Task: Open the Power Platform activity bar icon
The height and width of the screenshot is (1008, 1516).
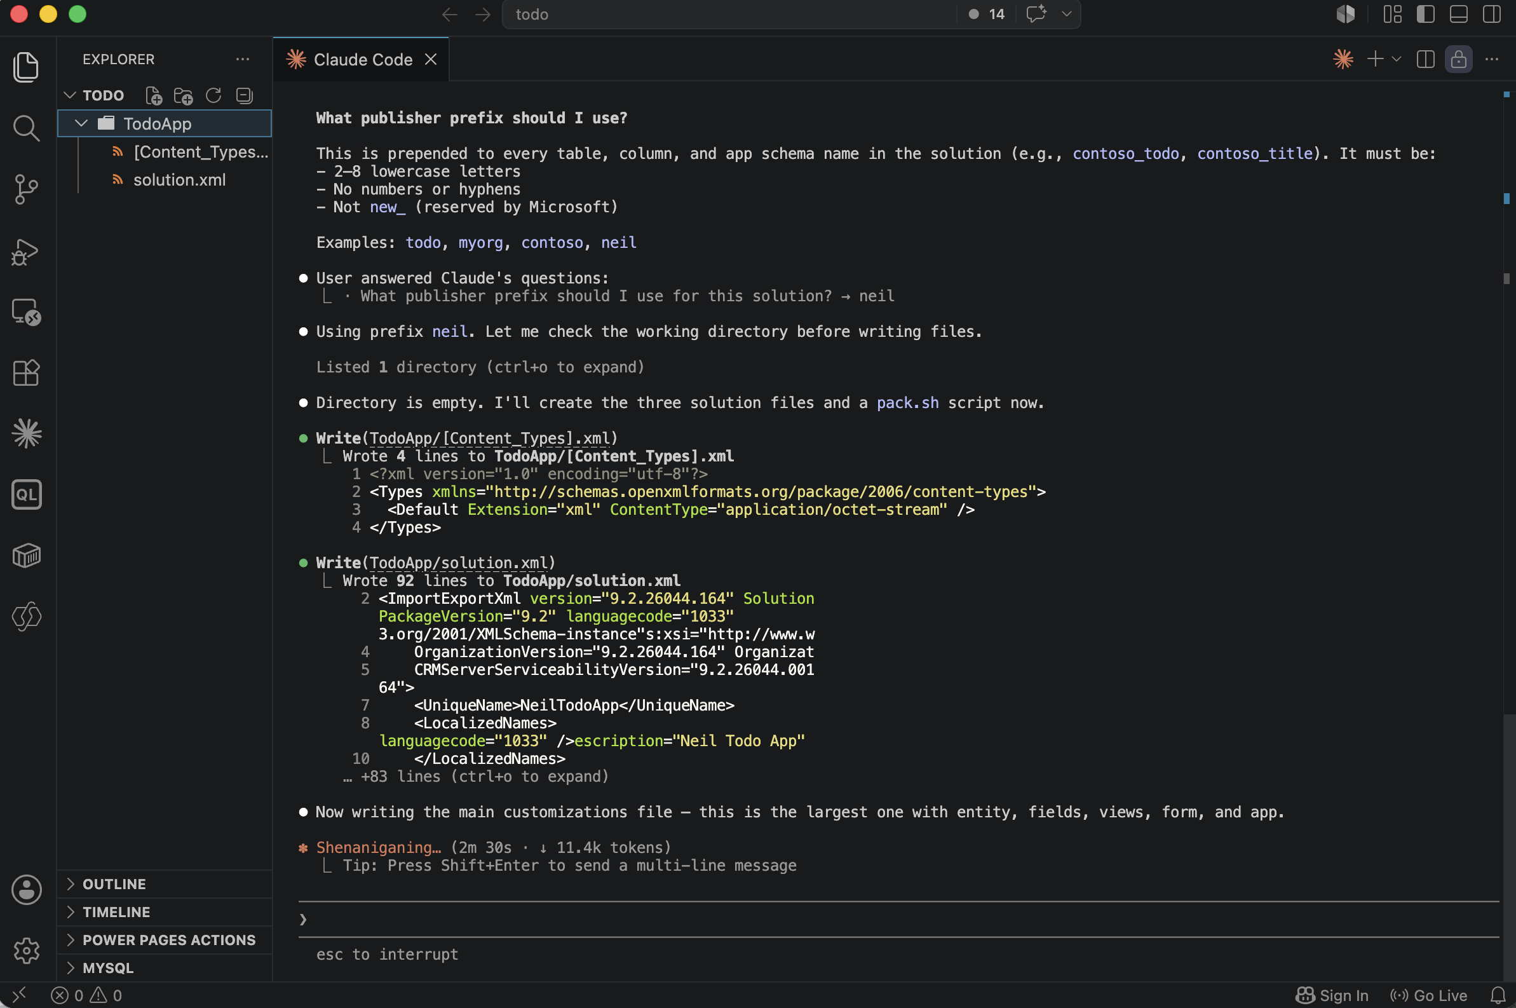Action: [x=26, y=616]
